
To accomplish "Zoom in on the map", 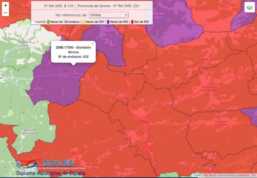I will (x=5, y=5).
